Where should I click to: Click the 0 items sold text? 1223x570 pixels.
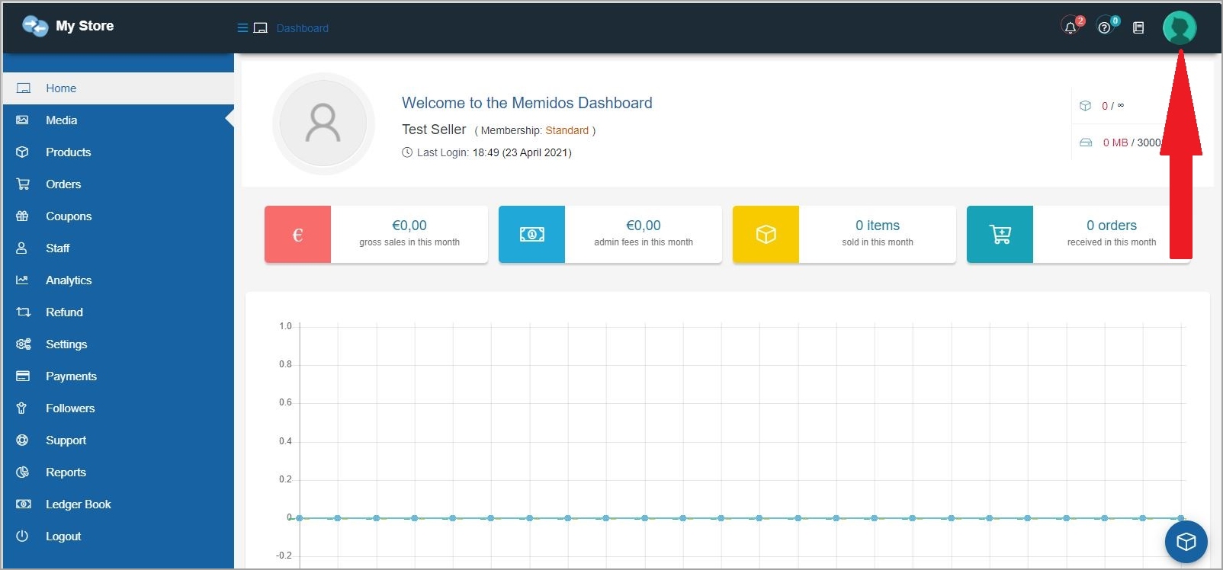coord(878,226)
